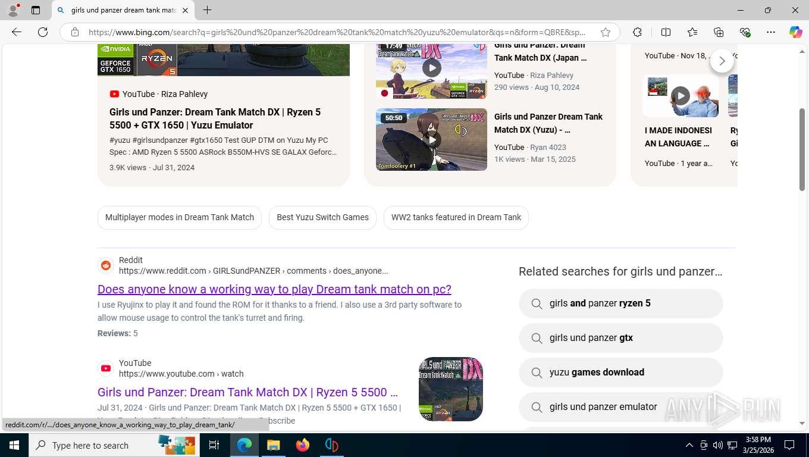Image resolution: width=809 pixels, height=457 pixels.
Task: Open the notification center icon
Action: click(x=789, y=445)
